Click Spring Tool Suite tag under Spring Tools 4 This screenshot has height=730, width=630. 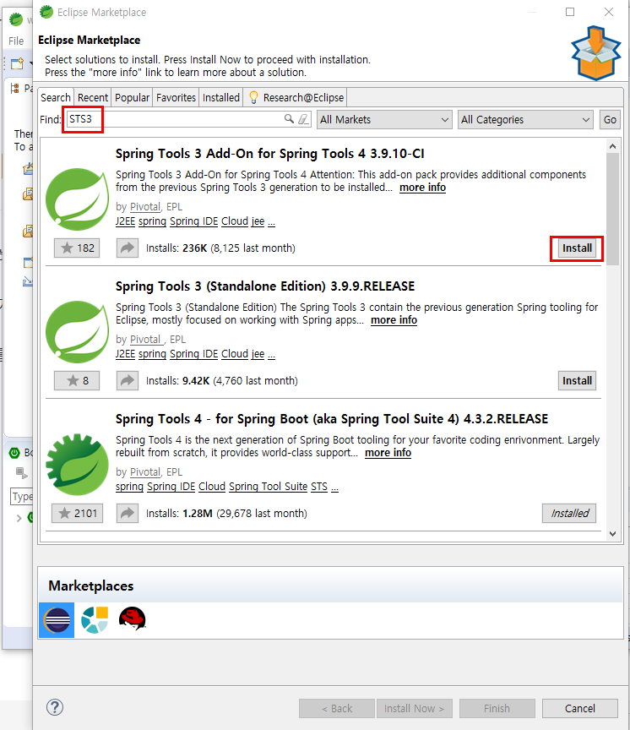click(x=268, y=487)
